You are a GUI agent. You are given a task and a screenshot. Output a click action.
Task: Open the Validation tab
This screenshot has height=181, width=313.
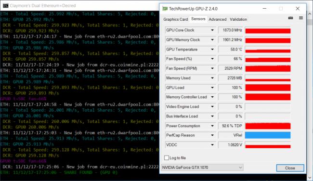(x=238, y=19)
